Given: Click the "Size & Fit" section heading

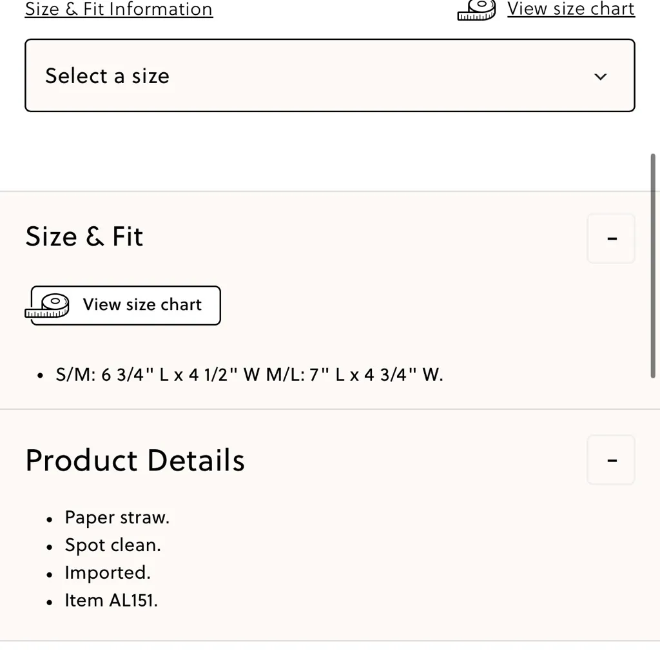Looking at the screenshot, I should click(x=84, y=237).
